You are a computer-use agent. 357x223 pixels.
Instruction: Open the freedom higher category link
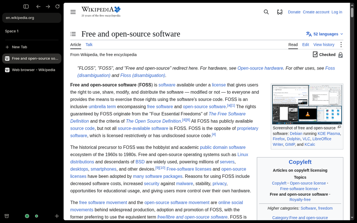(325, 208)
